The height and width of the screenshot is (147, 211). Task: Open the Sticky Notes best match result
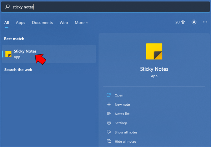[49, 54]
